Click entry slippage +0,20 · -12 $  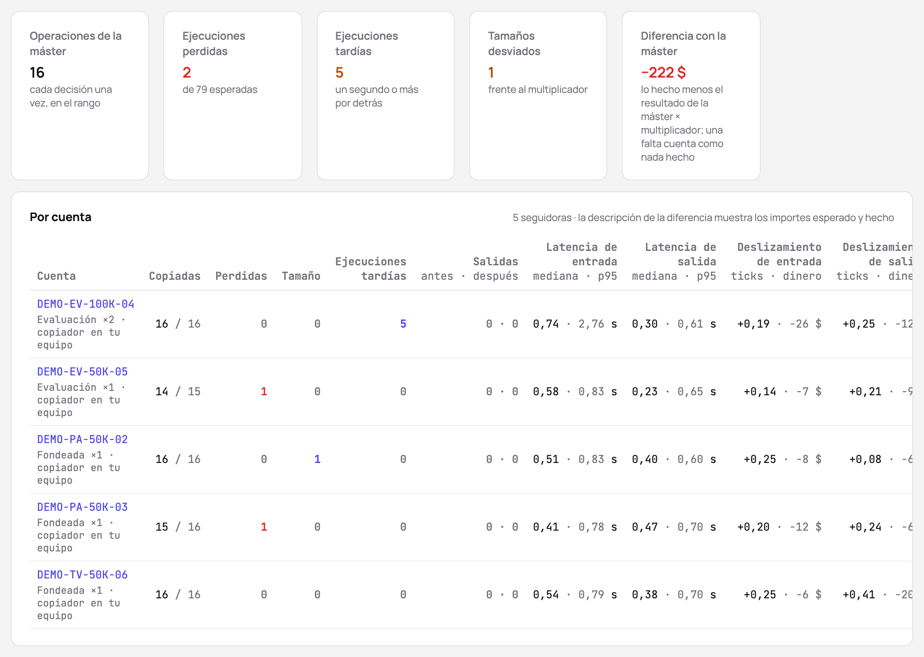(x=779, y=527)
